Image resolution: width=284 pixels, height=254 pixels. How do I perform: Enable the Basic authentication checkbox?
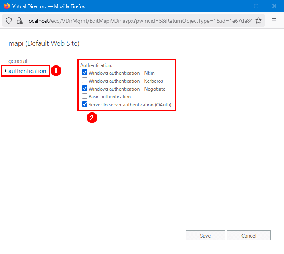(x=85, y=96)
